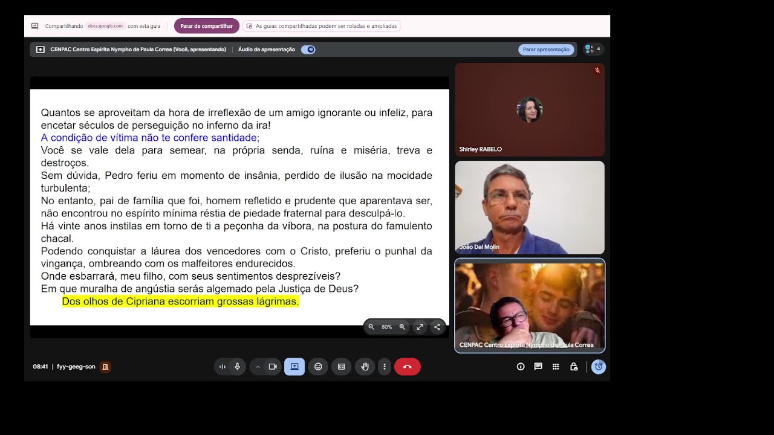Click Shirley RABELO's avatar picture
774x435 pixels.
tap(530, 109)
